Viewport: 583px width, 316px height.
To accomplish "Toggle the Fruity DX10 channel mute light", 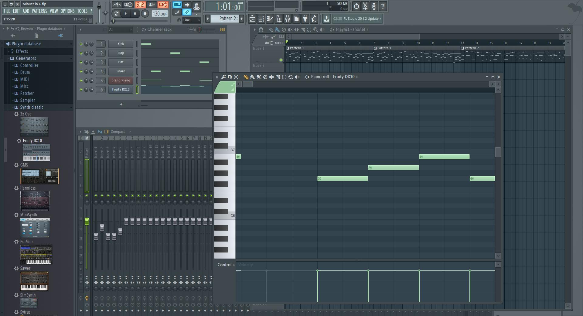I will 81,90.
